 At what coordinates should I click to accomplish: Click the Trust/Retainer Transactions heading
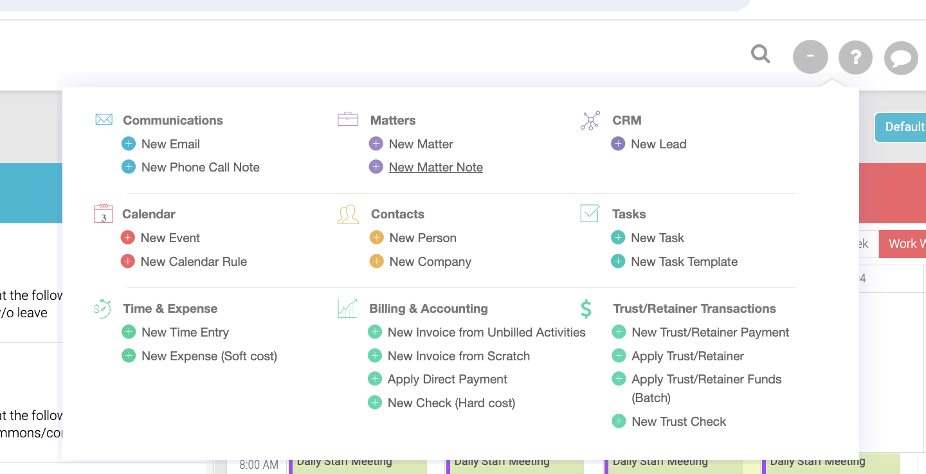[694, 308]
